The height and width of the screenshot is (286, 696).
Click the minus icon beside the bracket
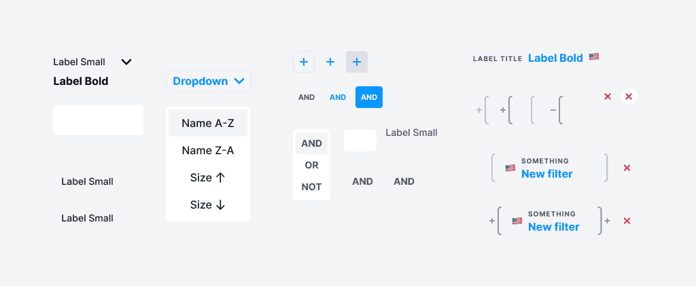click(553, 110)
